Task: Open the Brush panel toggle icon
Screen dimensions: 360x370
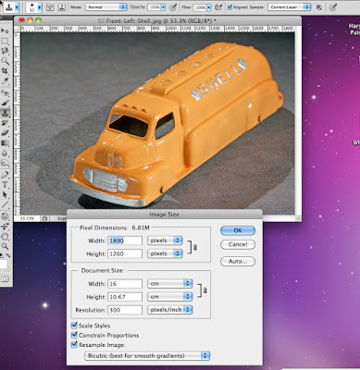Action: point(50,7)
